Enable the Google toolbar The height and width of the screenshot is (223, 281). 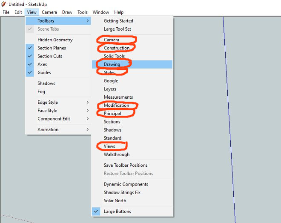[132, 81]
